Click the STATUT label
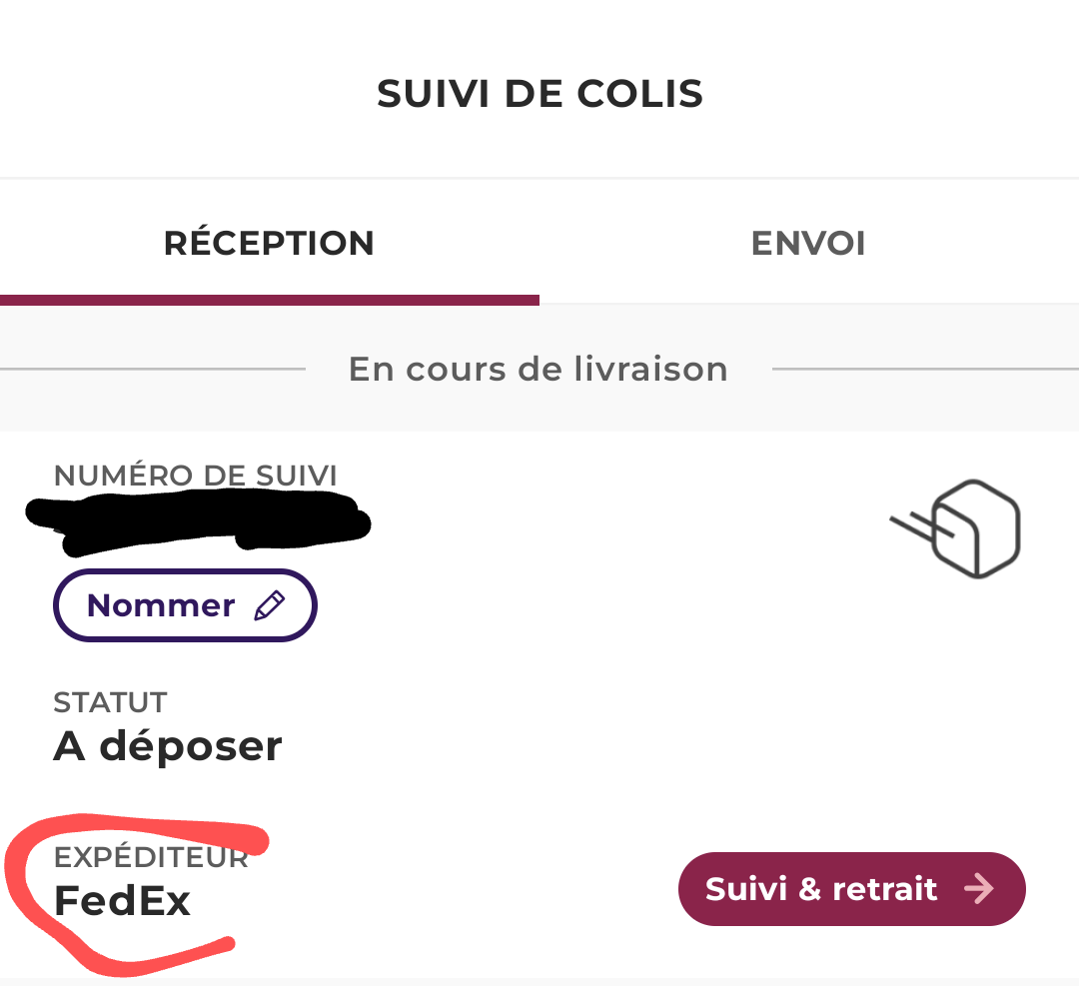Screen dimensions: 1079x986 pos(110,702)
